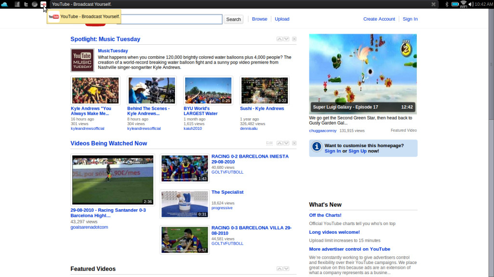Click Sign Up in the customise box

pos(357,151)
